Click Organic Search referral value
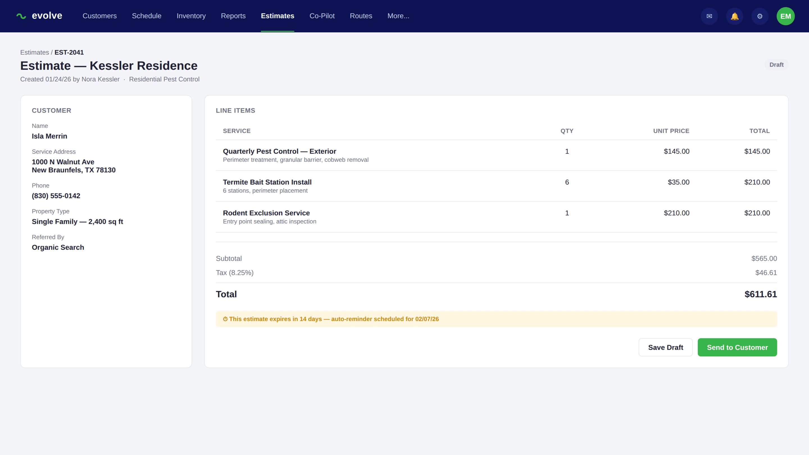809x455 pixels. point(58,247)
